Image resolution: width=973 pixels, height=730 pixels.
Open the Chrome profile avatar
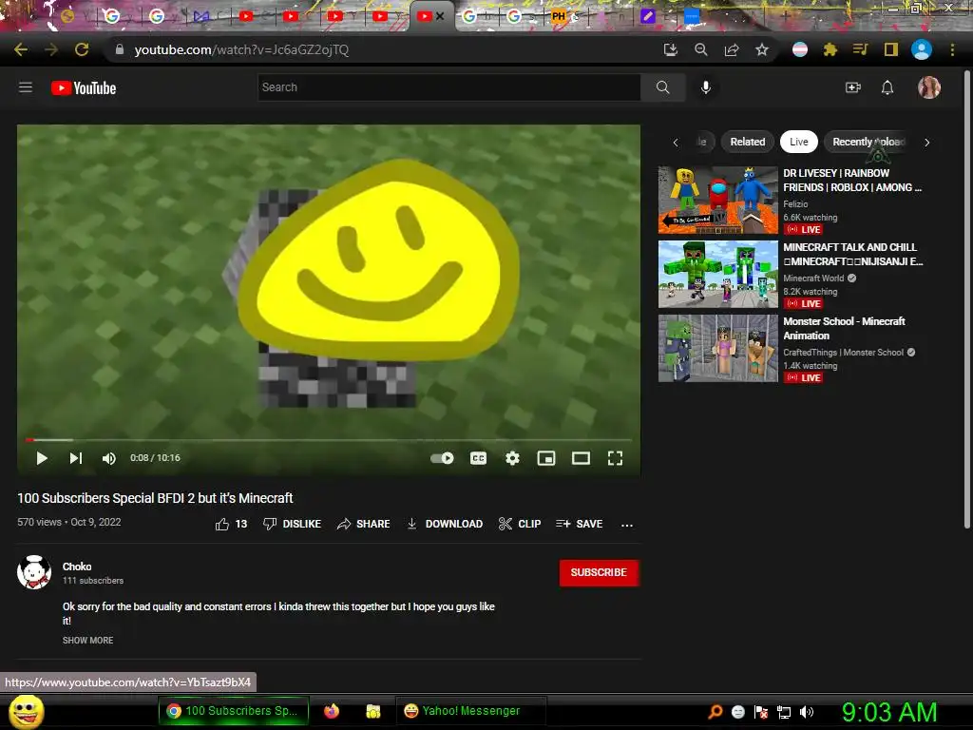(x=922, y=49)
